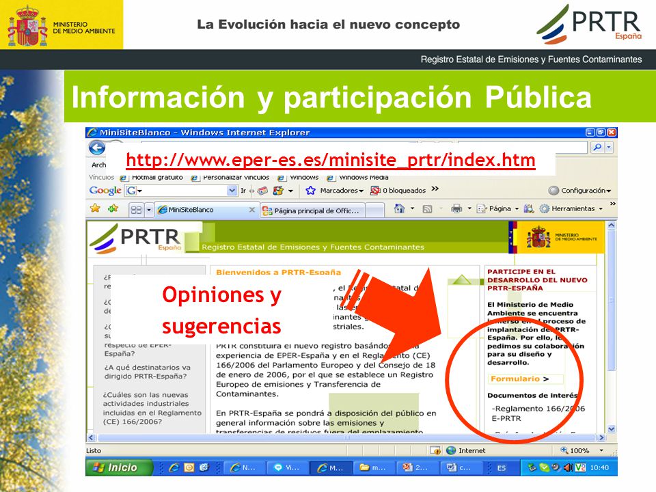Screen dimensions: 656x492
Task: Expand the Google search box history dropdown
Action: [x=232, y=191]
